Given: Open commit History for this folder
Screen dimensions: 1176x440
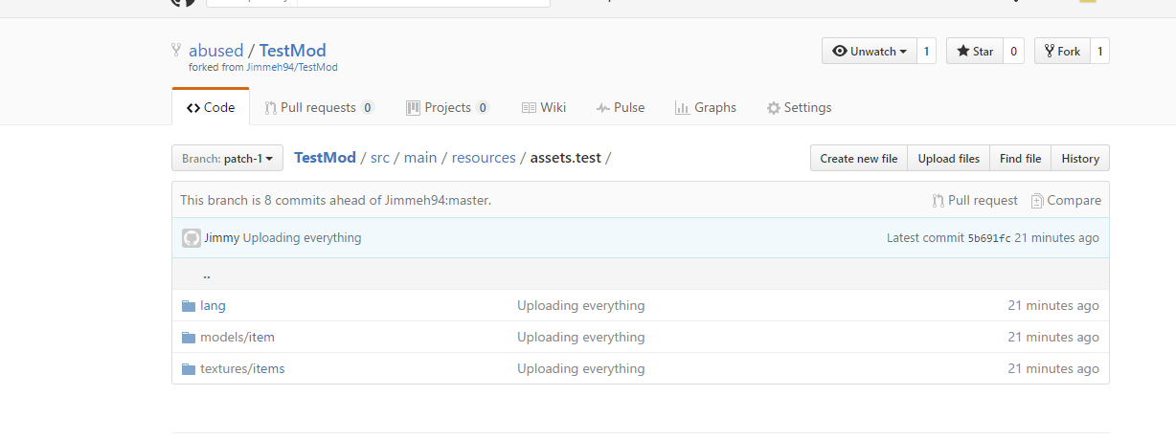Looking at the screenshot, I should [x=1080, y=158].
